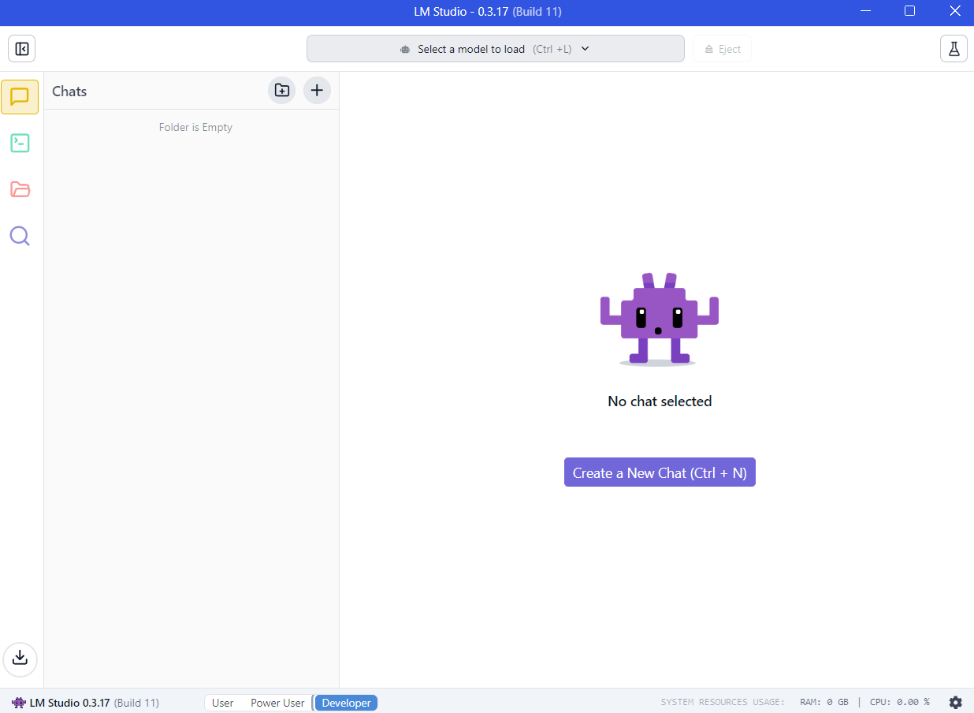This screenshot has width=974, height=713.
Task: Switch to Power User mode
Action: (277, 703)
